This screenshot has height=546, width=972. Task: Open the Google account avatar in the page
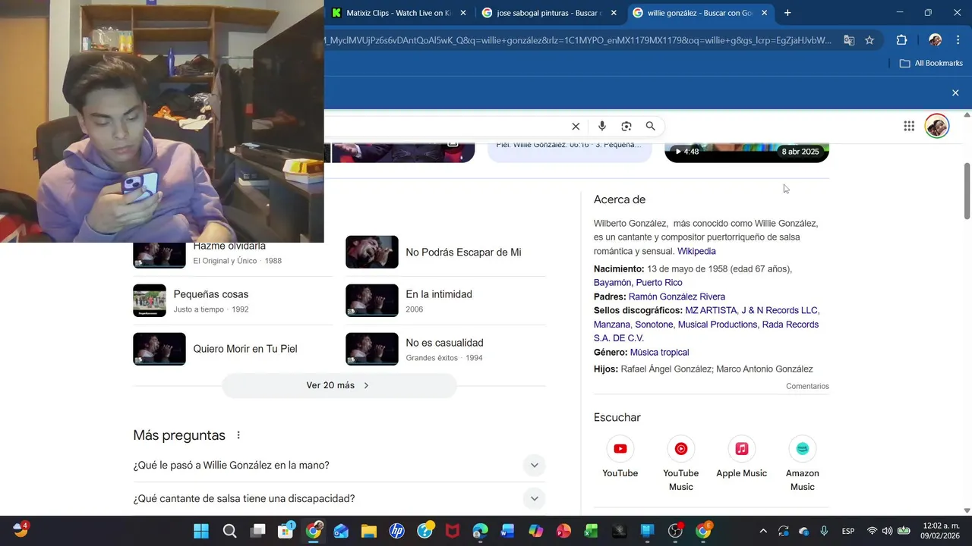pos(937,126)
